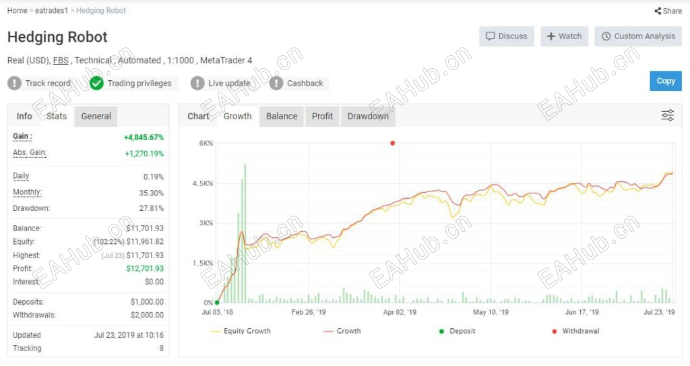This screenshot has width=690, height=366.
Task: Click the Cashback warning icon
Action: coord(276,83)
